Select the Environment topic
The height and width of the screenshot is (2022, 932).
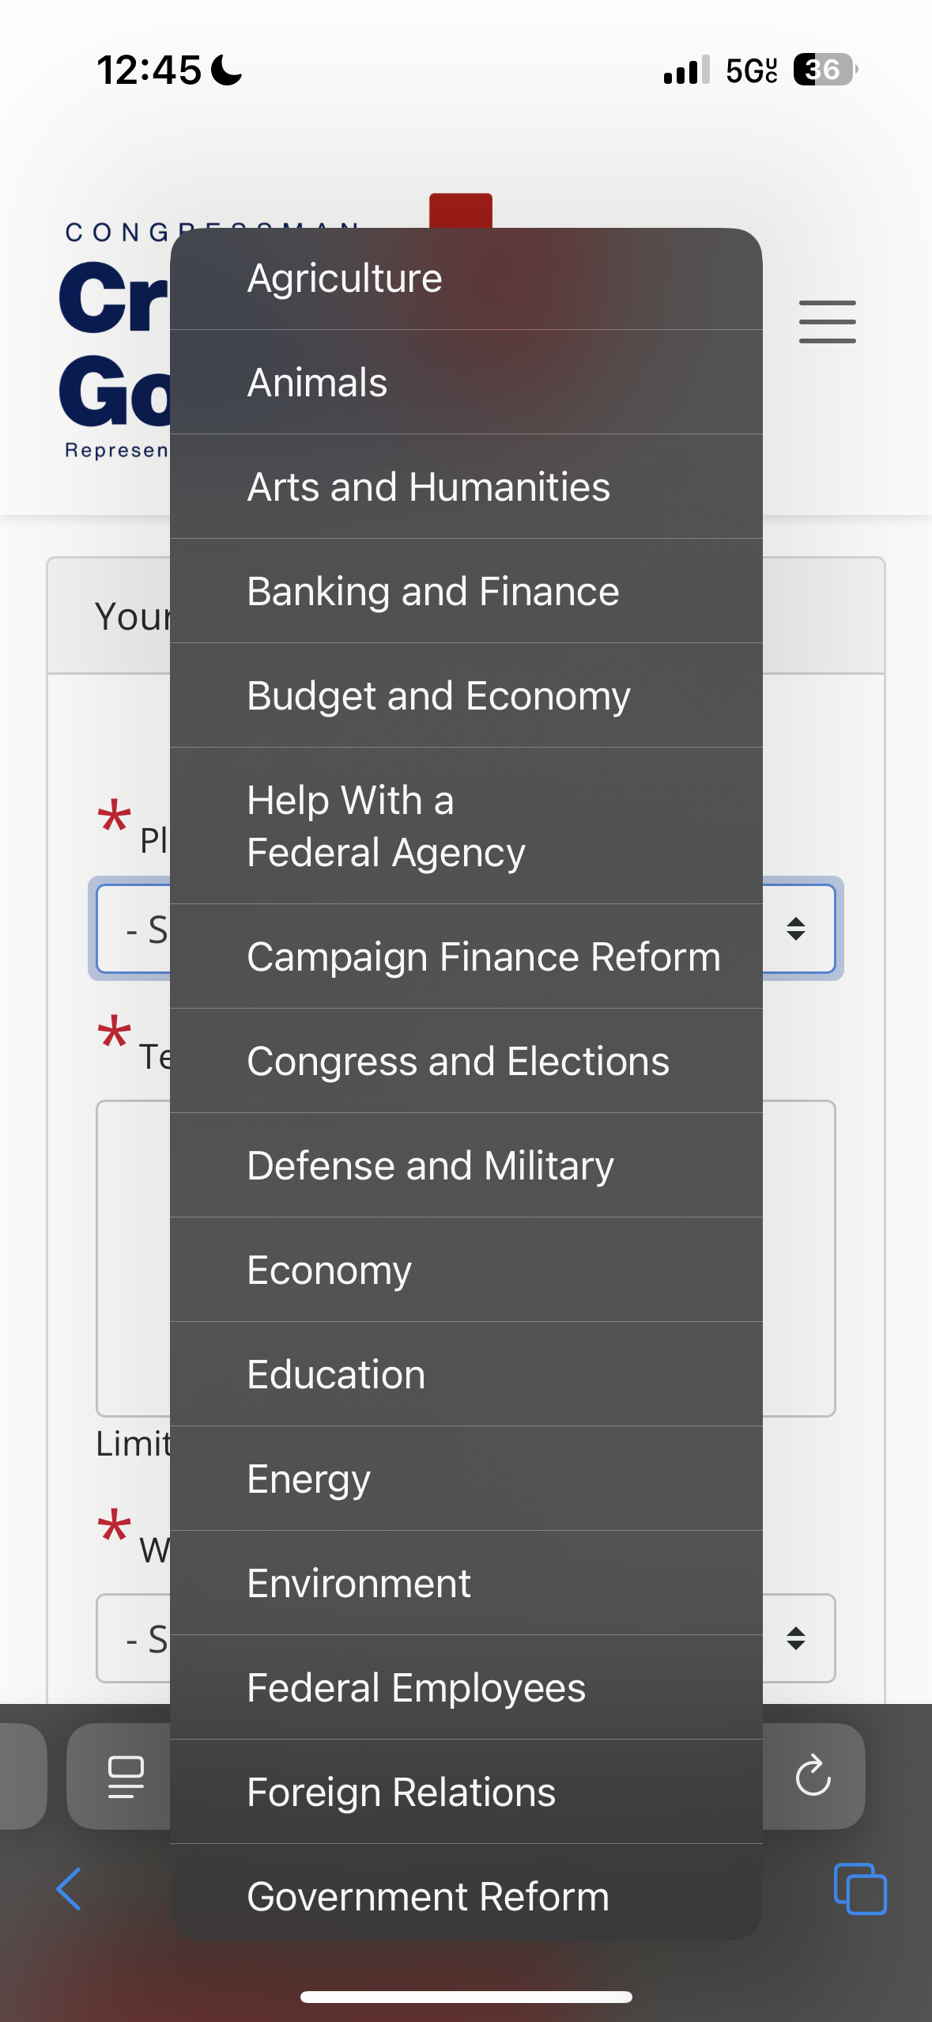pos(466,1584)
